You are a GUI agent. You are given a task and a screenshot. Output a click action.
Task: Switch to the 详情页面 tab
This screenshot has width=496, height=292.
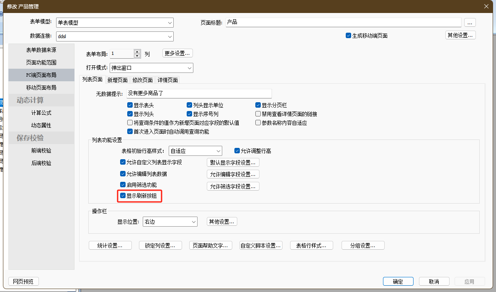167,80
